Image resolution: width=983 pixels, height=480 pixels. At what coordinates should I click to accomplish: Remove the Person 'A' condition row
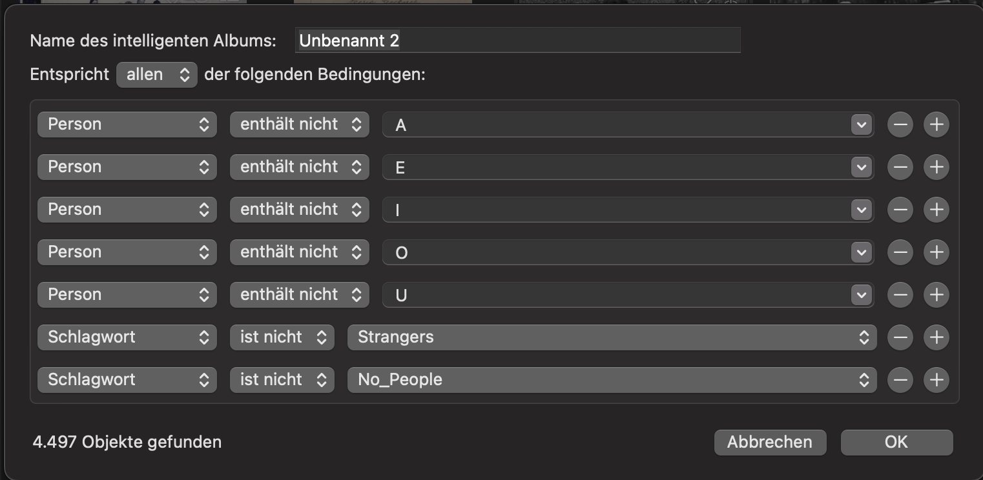[900, 125]
